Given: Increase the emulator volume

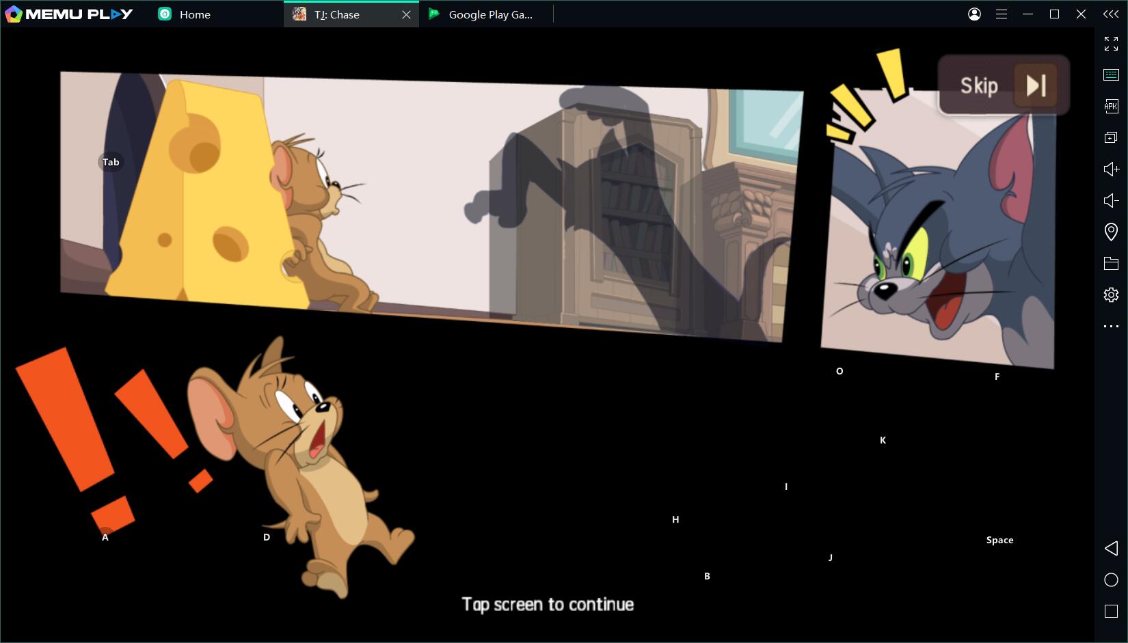Looking at the screenshot, I should tap(1111, 169).
